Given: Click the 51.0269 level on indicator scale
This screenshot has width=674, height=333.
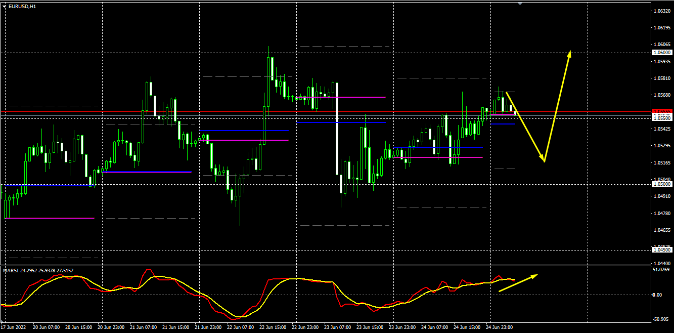Looking at the screenshot, I should click(x=662, y=270).
